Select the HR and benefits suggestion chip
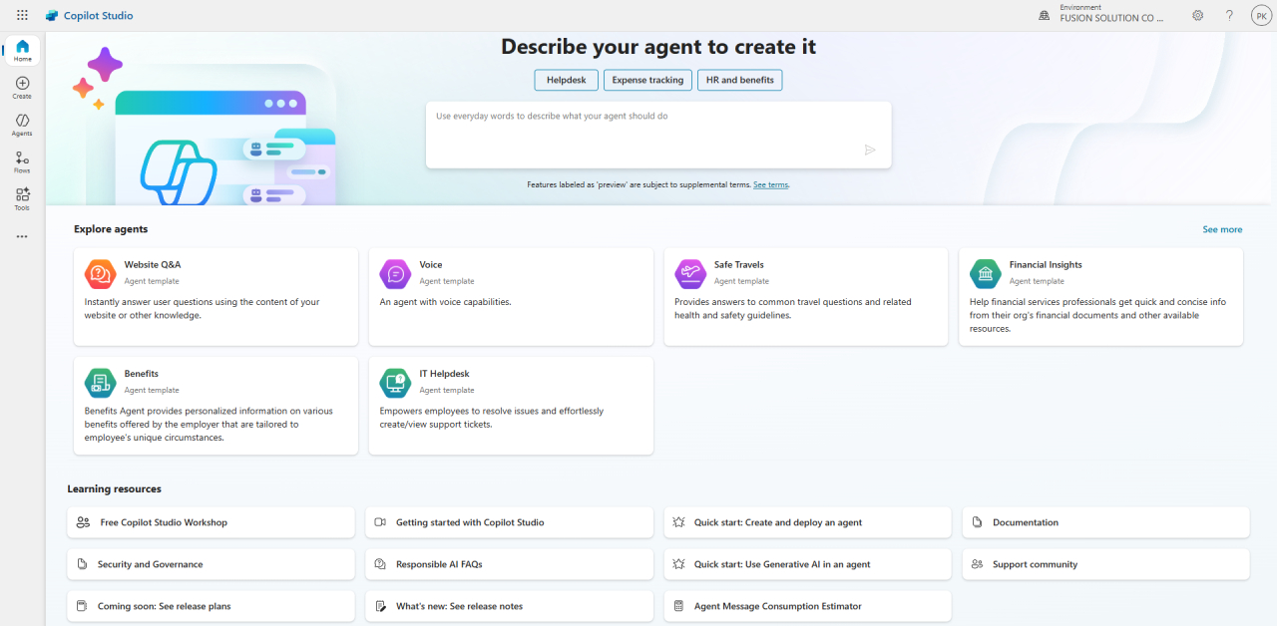 click(739, 80)
